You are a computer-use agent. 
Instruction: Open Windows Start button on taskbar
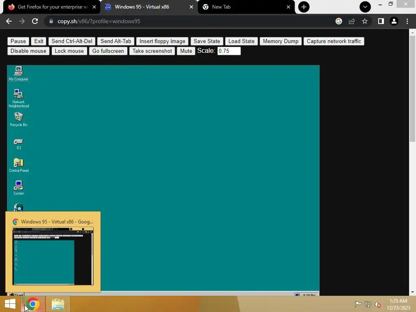[10, 304]
